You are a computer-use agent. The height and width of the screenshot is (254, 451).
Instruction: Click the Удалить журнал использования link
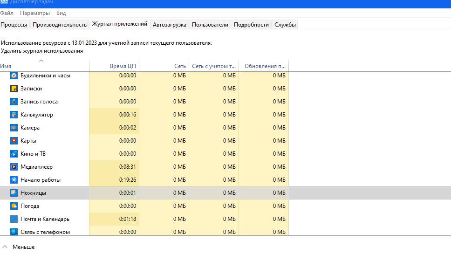[x=42, y=51]
